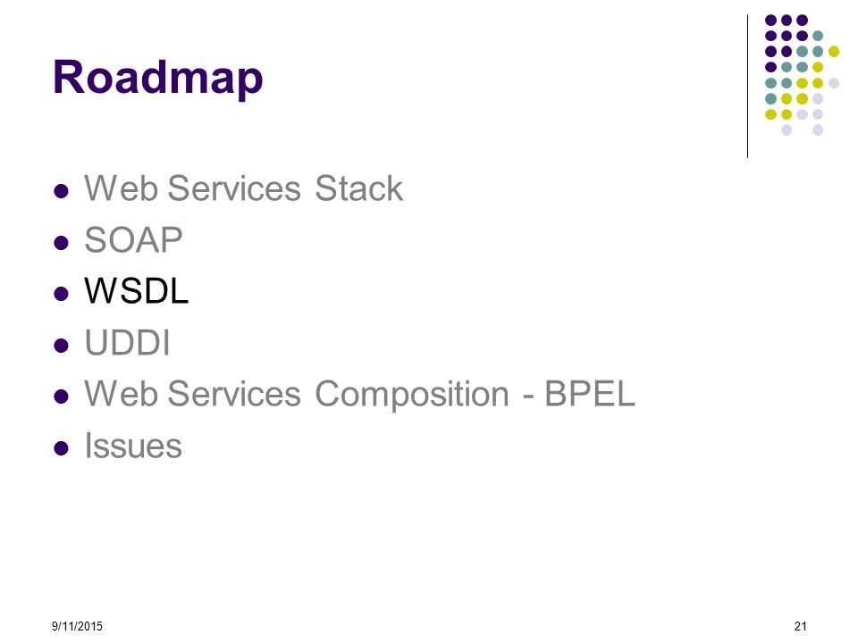Click the Roadmap slide title
Image resolution: width=858 pixels, height=643 pixels.
point(157,79)
